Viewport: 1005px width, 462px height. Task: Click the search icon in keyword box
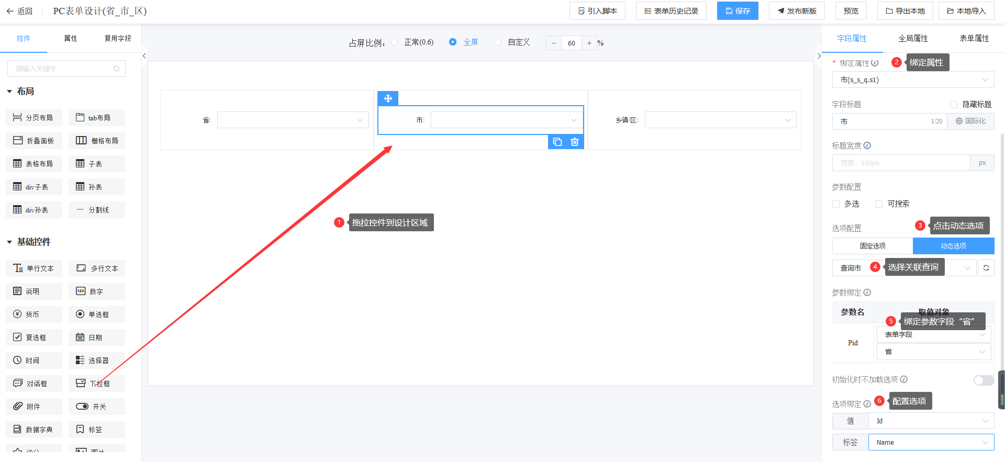click(116, 69)
